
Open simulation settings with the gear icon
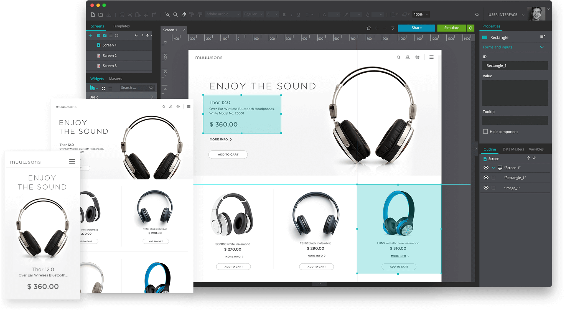pyautogui.click(x=470, y=28)
